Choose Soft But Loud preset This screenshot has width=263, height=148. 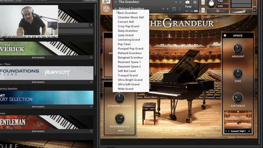[x=127, y=71]
